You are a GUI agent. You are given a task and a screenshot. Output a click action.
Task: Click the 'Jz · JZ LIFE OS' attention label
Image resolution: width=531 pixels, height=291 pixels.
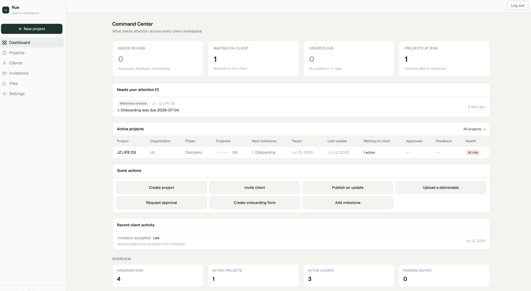(x=163, y=104)
